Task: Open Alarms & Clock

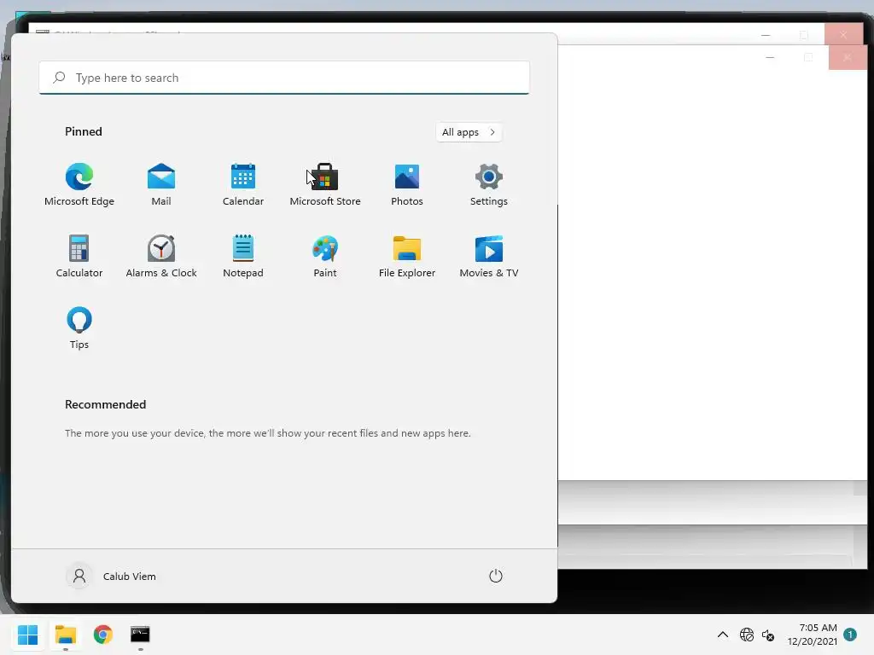Action: click(x=161, y=256)
